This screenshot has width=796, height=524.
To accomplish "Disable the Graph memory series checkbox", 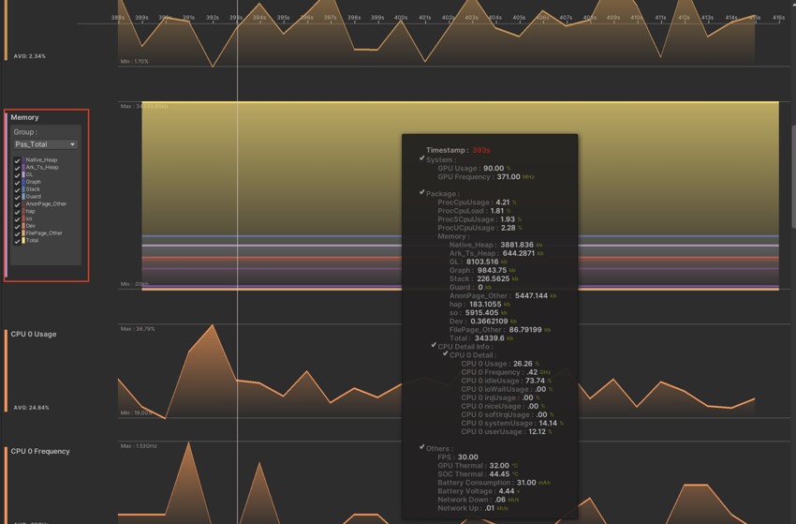I will click(17, 182).
